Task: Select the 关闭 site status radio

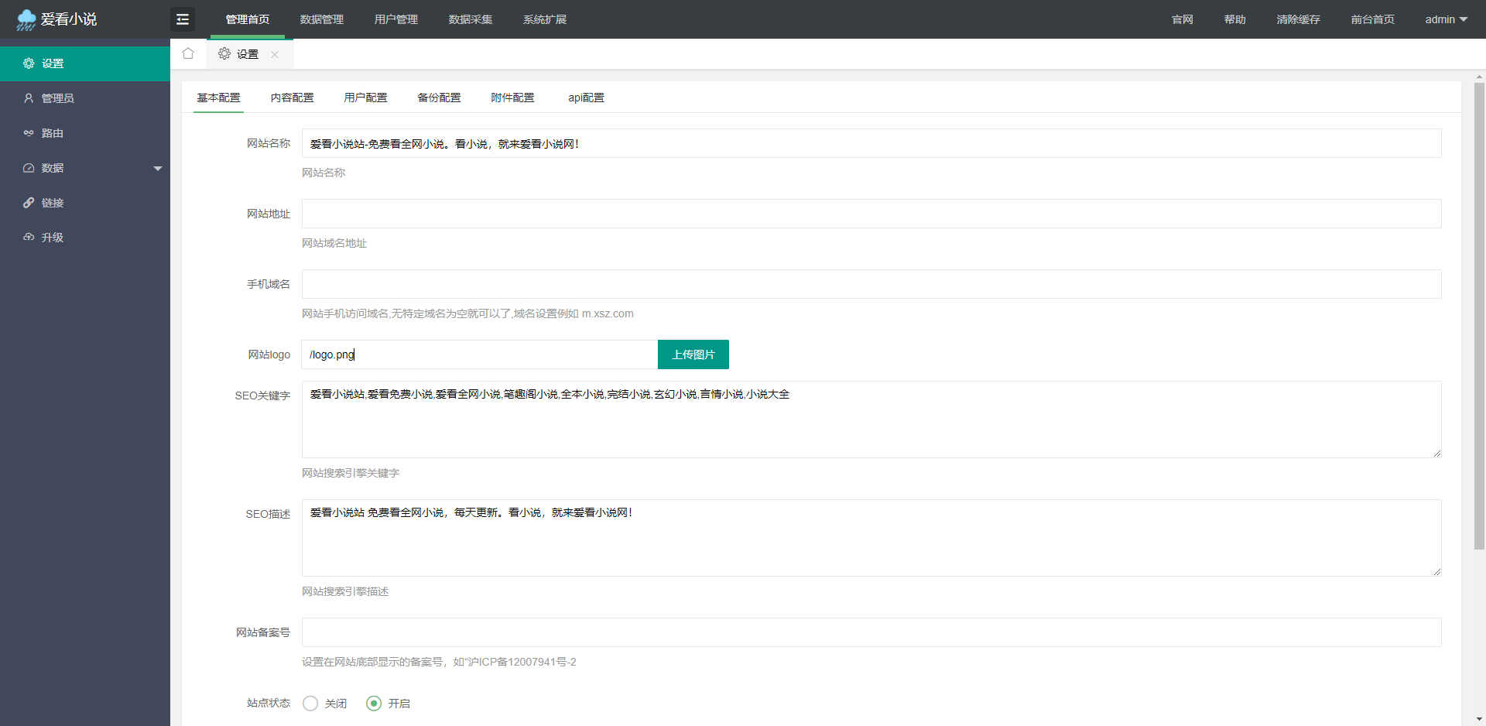Action: [310, 704]
